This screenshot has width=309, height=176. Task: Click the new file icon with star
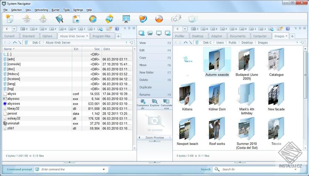click(x=9, y=18)
